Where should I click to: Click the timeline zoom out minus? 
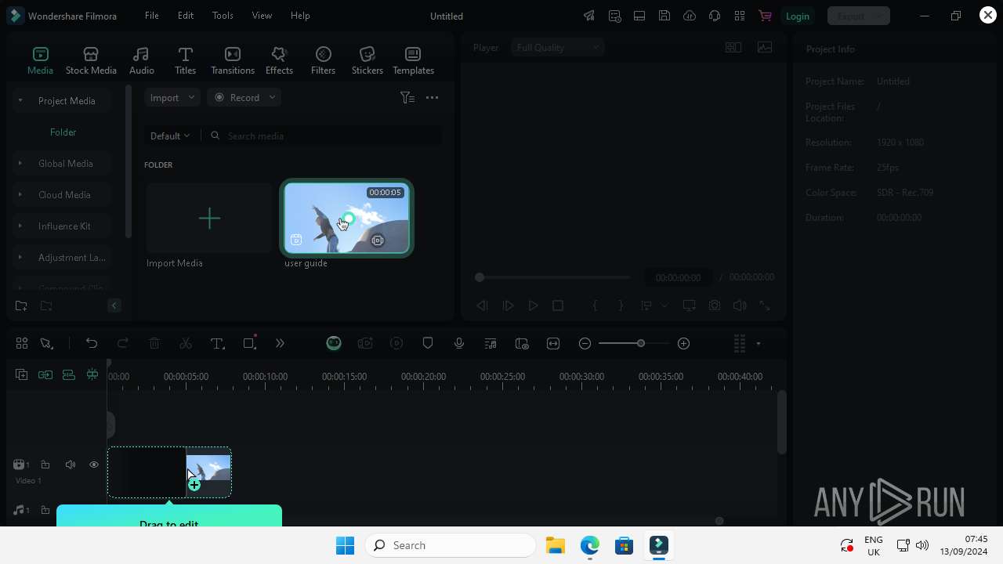pyautogui.click(x=585, y=343)
